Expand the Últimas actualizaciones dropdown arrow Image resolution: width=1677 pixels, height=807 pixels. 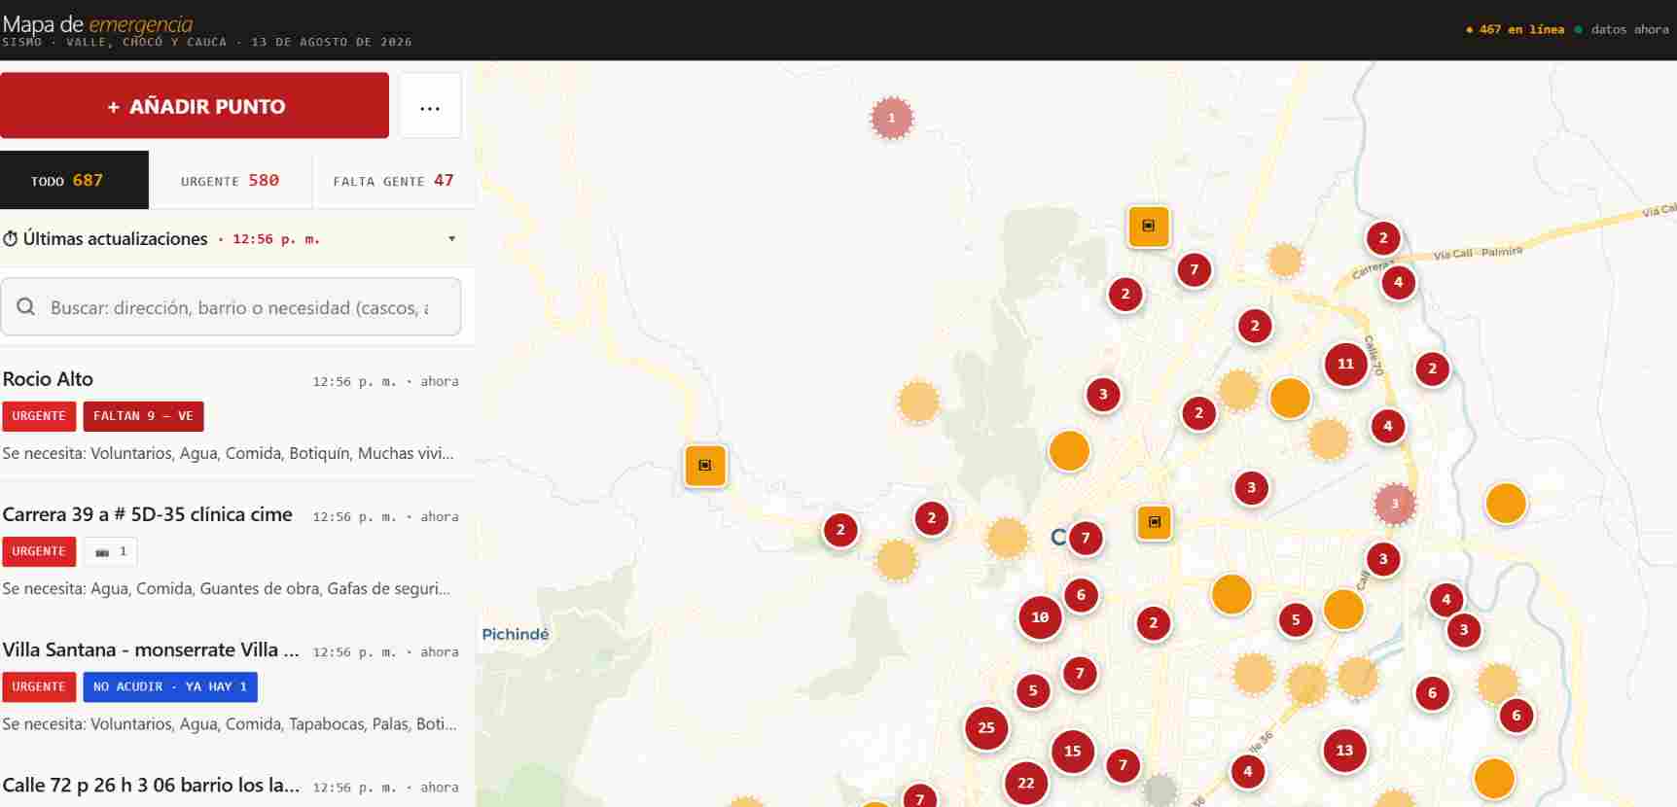coord(451,239)
